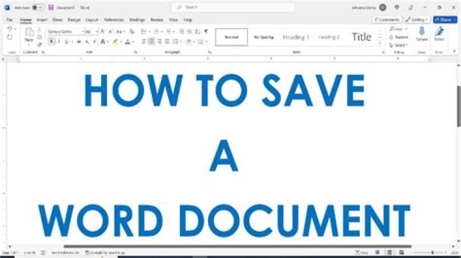Apply the Title style from gallery
The image size is (461, 258).
(361, 37)
